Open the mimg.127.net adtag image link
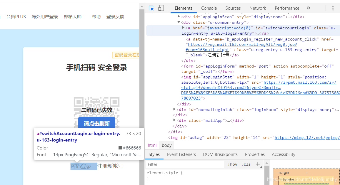The image size is (340, 185). tap(307, 138)
